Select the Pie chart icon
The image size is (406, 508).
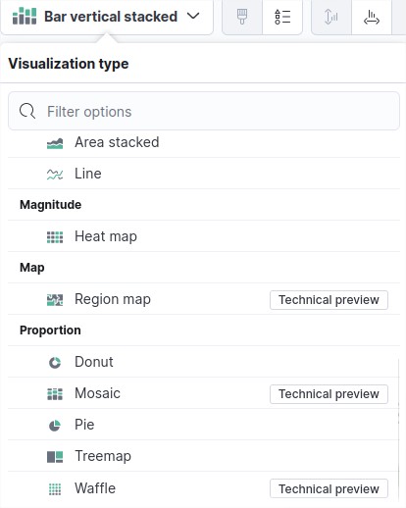click(x=55, y=425)
